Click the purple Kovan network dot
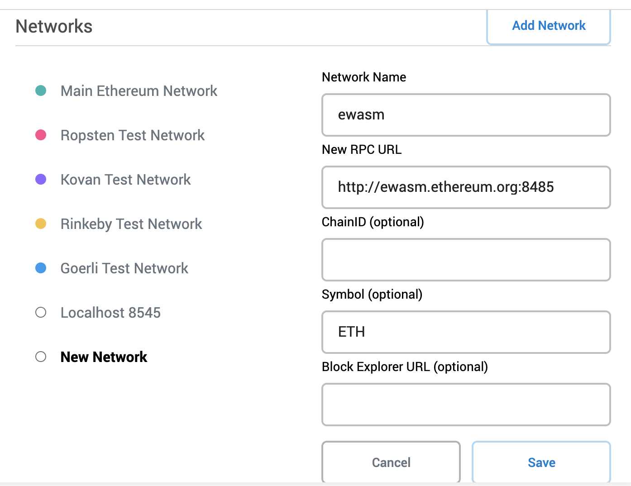Screen dimensions: 631x486 [41, 179]
